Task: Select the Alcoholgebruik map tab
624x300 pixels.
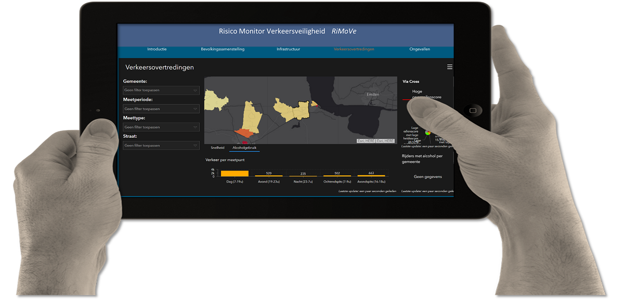Action: pos(244,148)
